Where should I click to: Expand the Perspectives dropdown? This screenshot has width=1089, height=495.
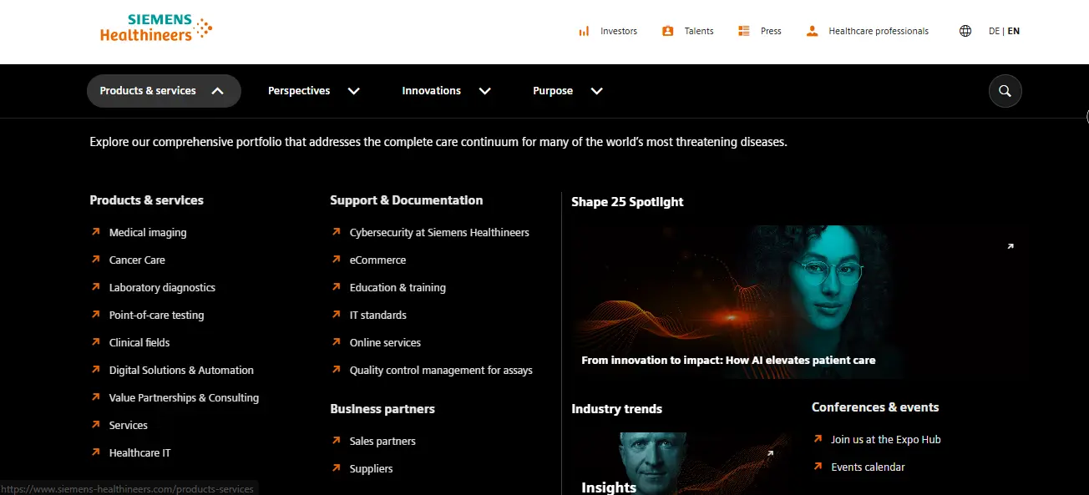click(x=313, y=91)
